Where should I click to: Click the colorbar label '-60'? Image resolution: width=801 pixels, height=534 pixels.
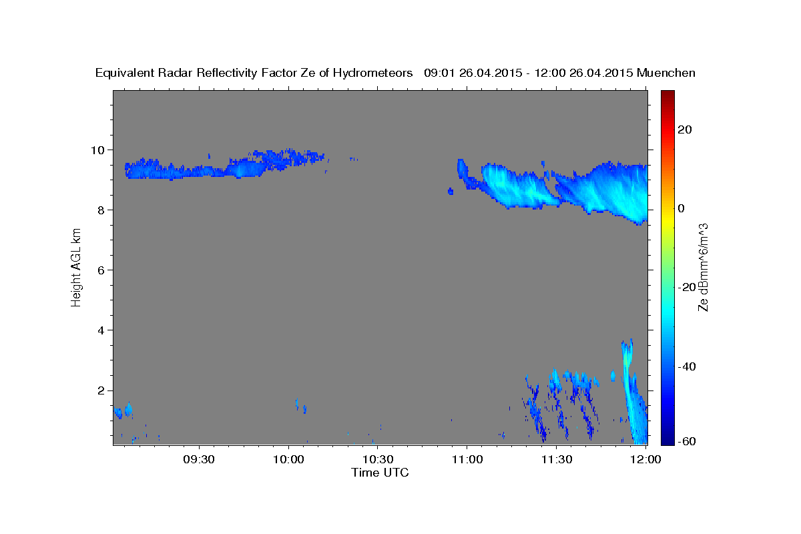(688, 441)
